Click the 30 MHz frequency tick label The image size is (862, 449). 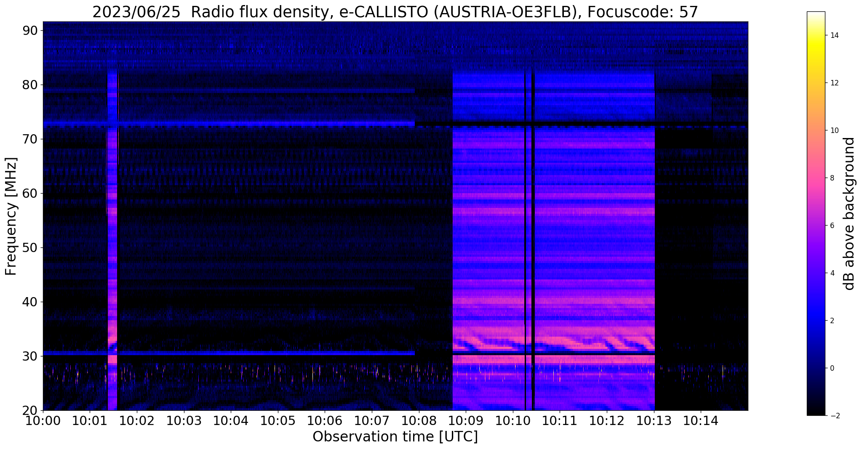29,356
